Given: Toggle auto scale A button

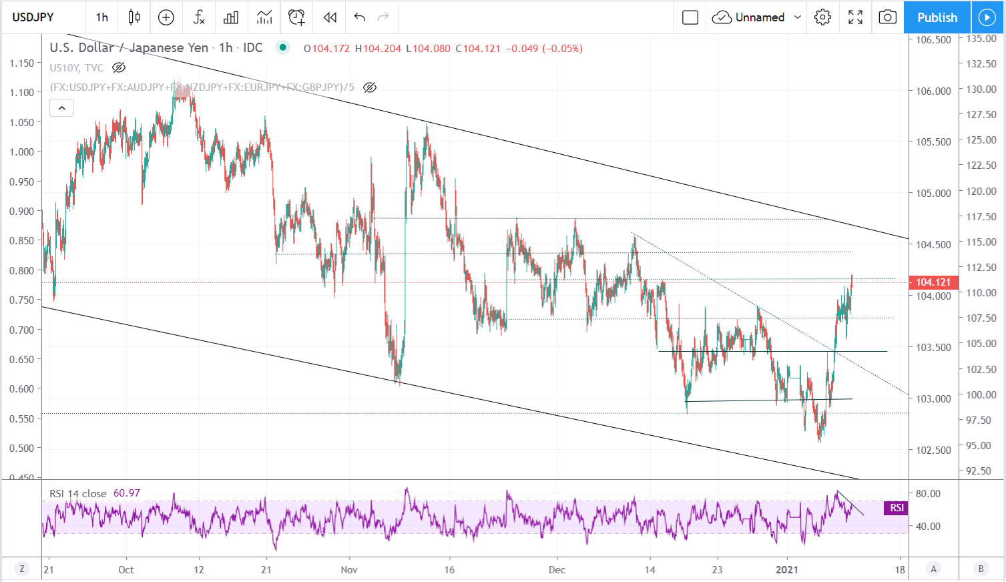Looking at the screenshot, I should click(x=934, y=569).
